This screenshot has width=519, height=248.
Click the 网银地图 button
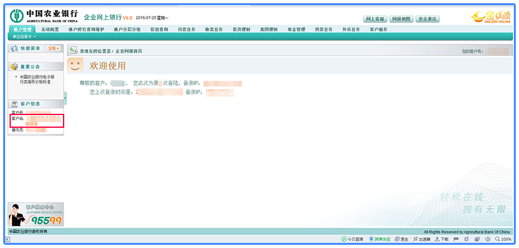click(401, 19)
